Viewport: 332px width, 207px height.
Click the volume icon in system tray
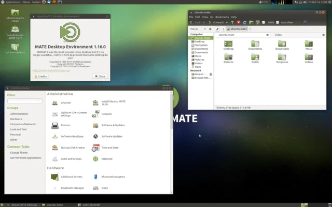pyautogui.click(x=305, y=2)
